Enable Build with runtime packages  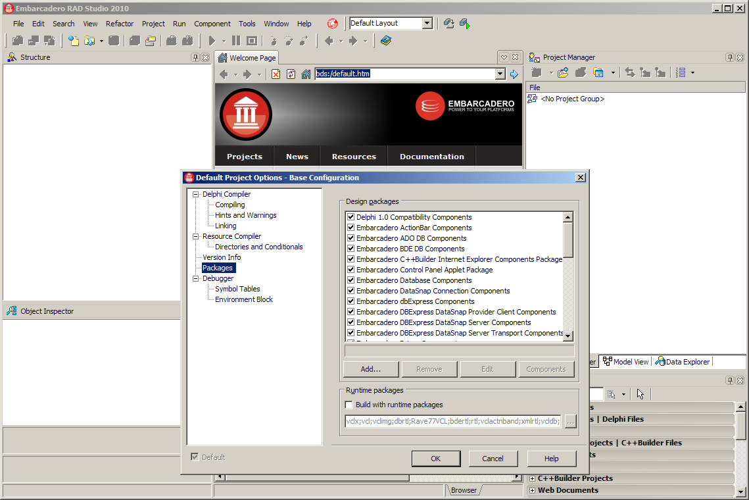[x=349, y=405]
